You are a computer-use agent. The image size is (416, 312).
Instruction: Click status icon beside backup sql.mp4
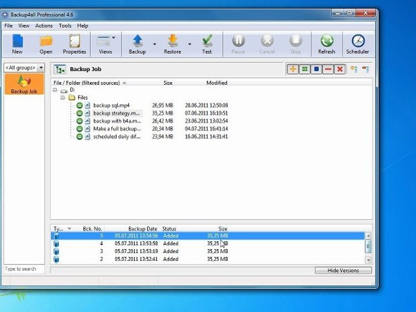click(79, 105)
